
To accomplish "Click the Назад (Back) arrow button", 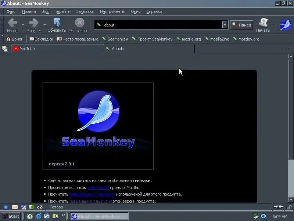I will click(12, 25).
